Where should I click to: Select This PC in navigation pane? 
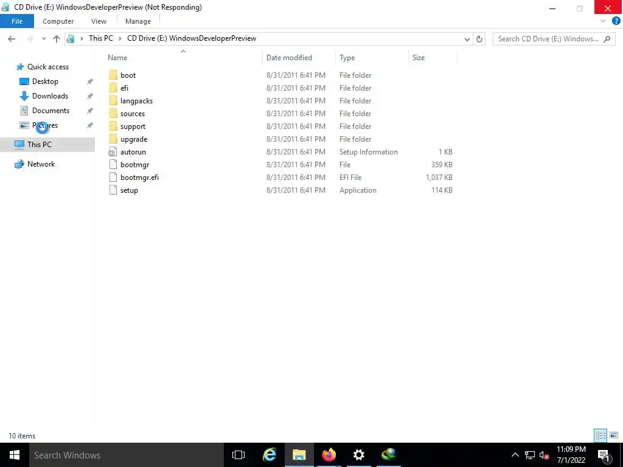[x=39, y=145]
